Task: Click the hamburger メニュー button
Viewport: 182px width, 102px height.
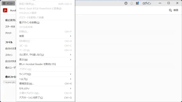Action: tap(8, 3)
